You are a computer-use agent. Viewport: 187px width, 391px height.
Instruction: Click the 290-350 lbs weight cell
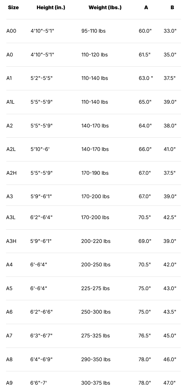(x=96, y=359)
